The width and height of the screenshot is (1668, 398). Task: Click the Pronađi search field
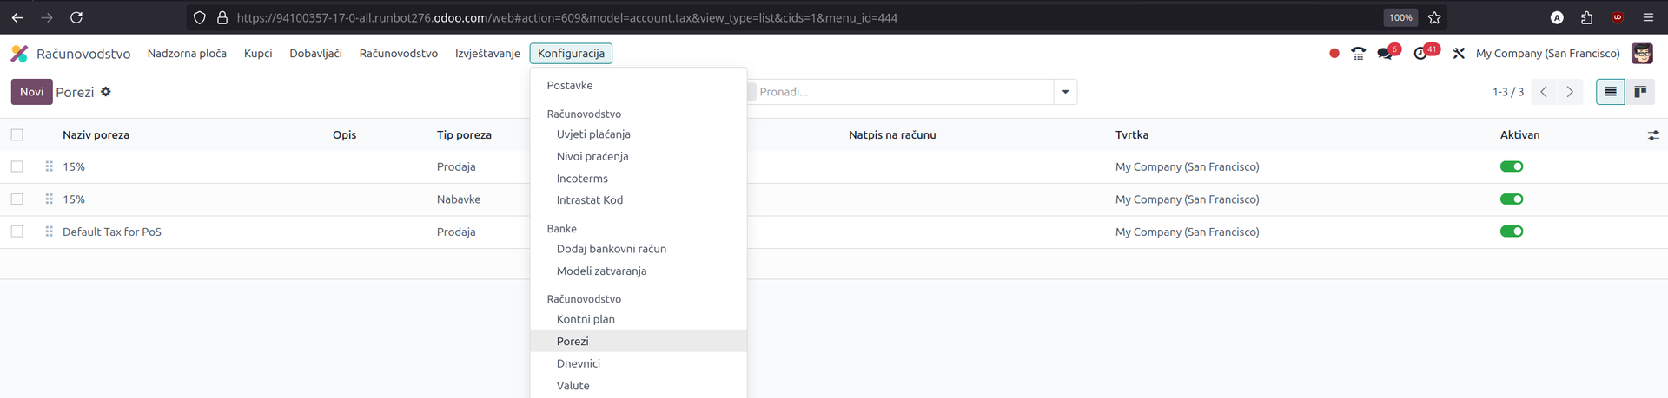click(903, 92)
